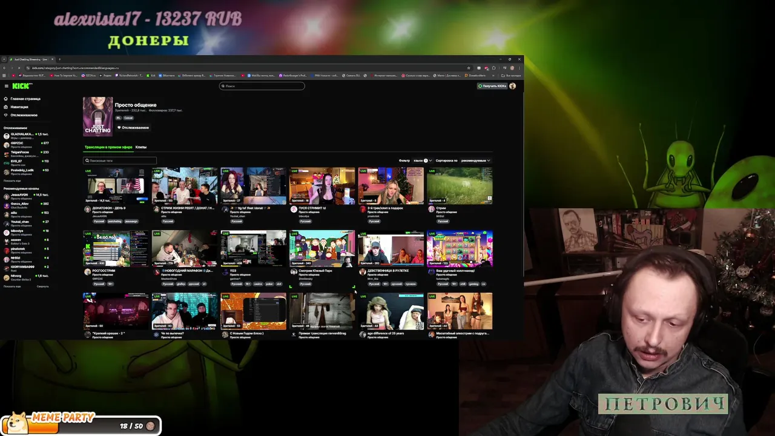
Task: Open the ДОНАТОФОН - ДЕНЬ 9 stream thumbnail
Action: click(x=116, y=186)
